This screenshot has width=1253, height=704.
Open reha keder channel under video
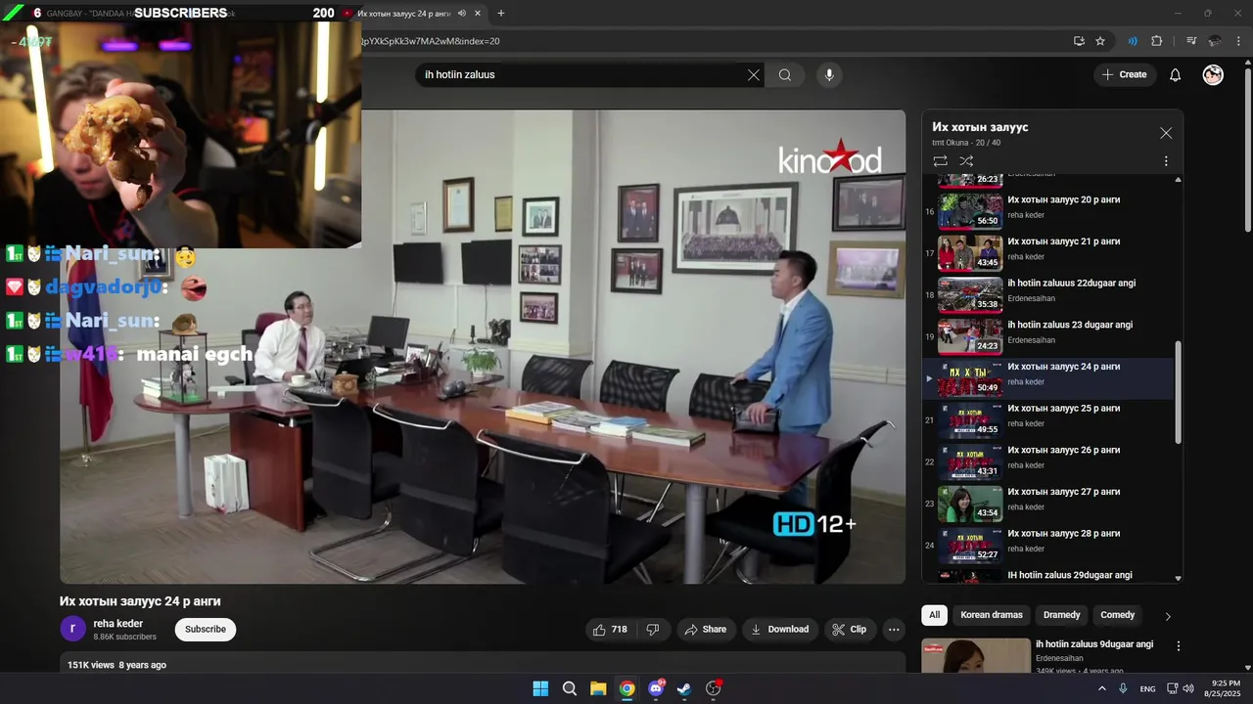pyautogui.click(x=118, y=624)
